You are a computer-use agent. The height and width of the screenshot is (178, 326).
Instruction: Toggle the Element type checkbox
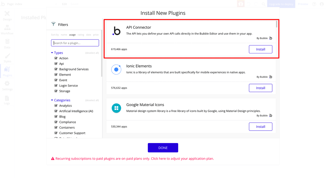click(56, 75)
